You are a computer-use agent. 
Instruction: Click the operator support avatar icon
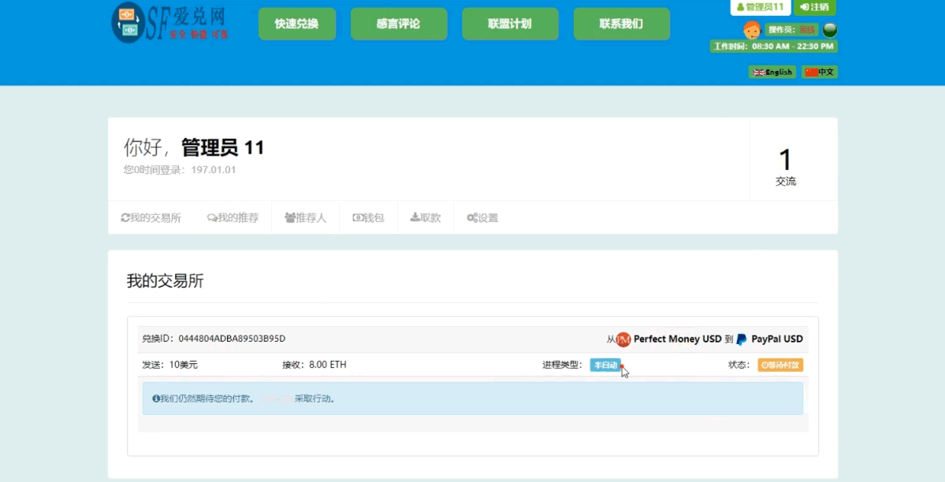[751, 30]
